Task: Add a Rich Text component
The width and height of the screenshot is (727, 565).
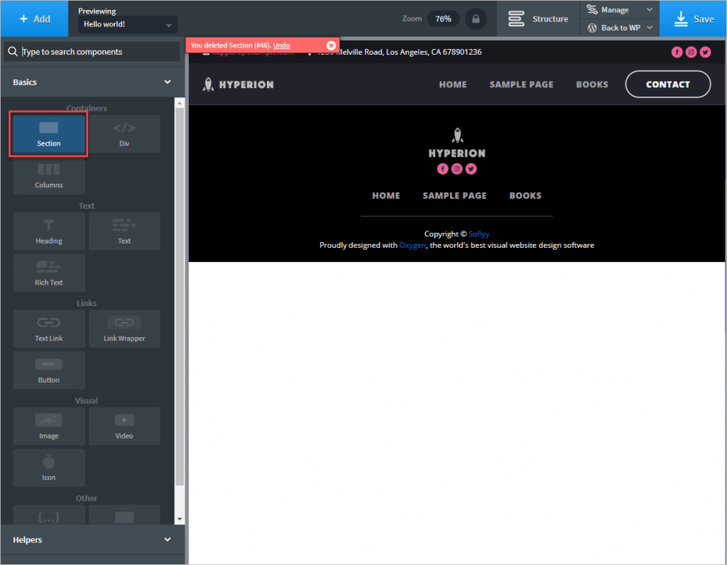Action: (48, 273)
